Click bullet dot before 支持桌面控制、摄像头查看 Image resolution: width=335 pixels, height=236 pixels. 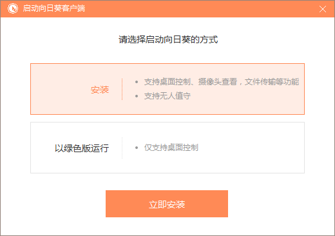tap(137, 82)
